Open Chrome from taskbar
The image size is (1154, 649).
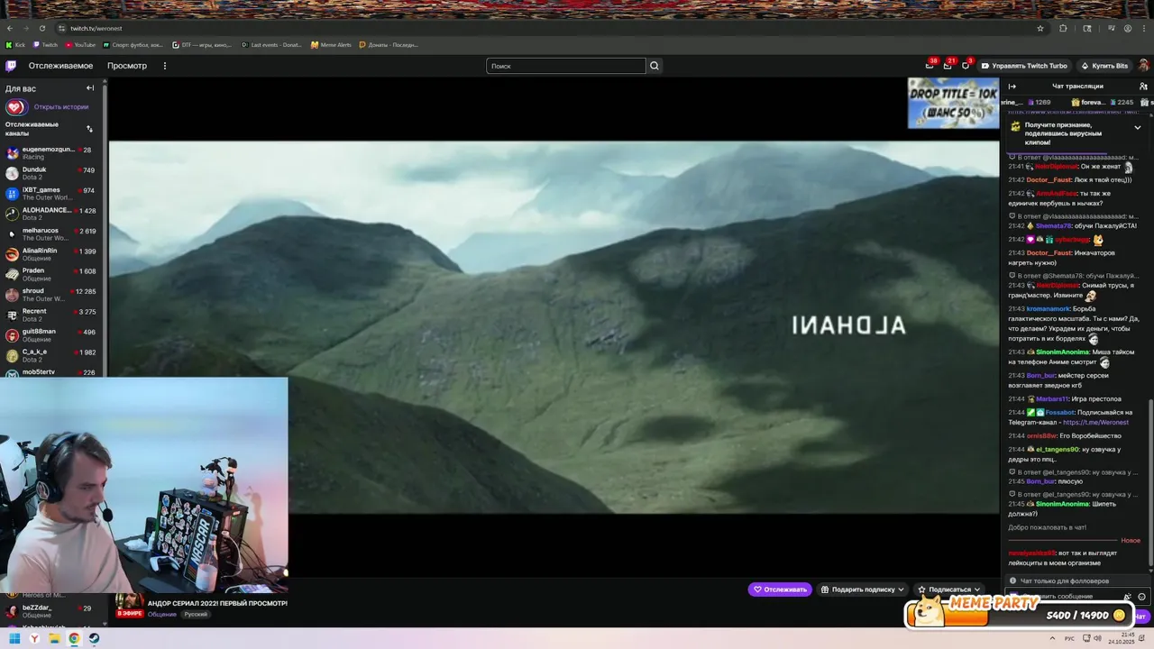click(74, 638)
